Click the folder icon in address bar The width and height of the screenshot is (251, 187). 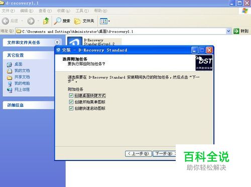pyautogui.click(x=19, y=31)
